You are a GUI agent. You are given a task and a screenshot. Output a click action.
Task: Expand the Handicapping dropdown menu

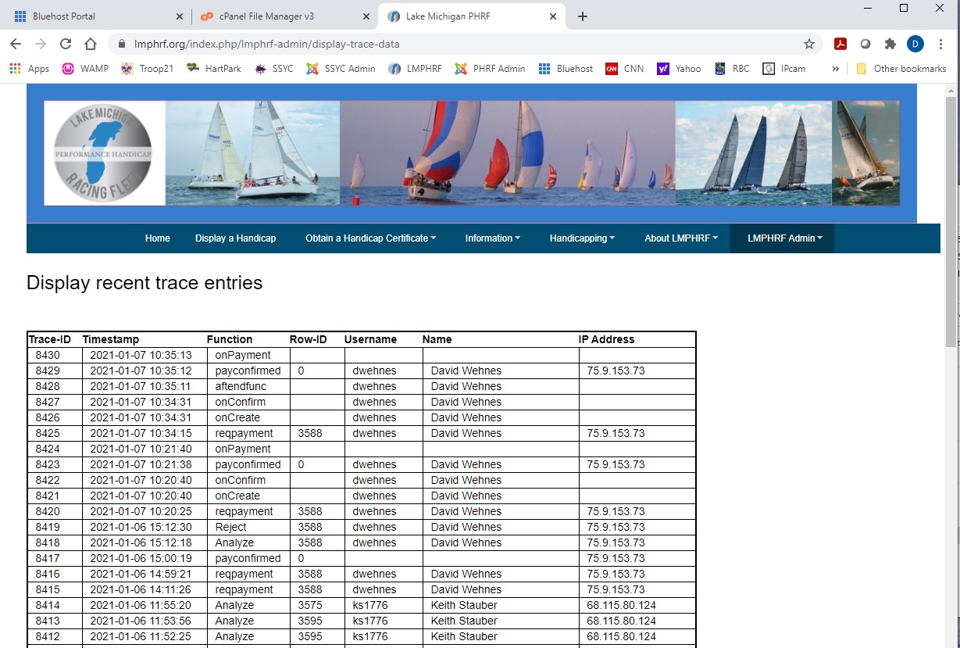tap(582, 238)
